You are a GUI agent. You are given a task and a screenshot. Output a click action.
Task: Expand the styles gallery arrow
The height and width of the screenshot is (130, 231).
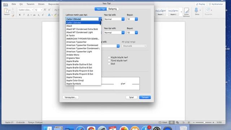click(181, 12)
